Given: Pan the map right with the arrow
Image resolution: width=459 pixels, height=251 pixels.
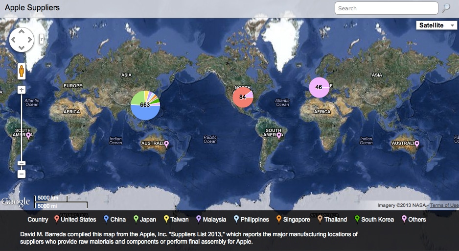Looking at the screenshot, I should point(29,40).
